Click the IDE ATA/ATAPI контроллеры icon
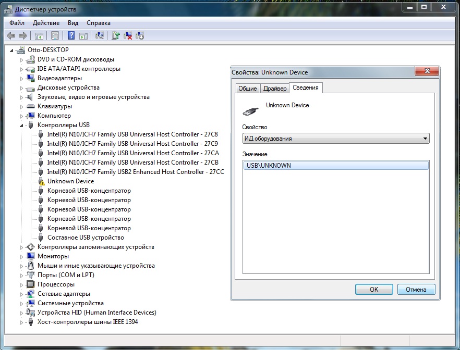 pos(30,69)
